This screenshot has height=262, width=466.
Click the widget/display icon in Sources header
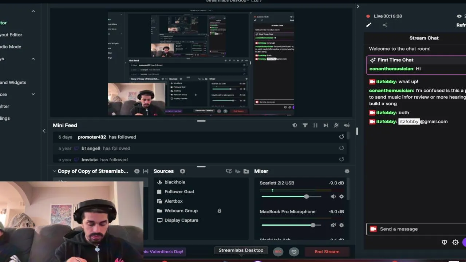point(229,171)
